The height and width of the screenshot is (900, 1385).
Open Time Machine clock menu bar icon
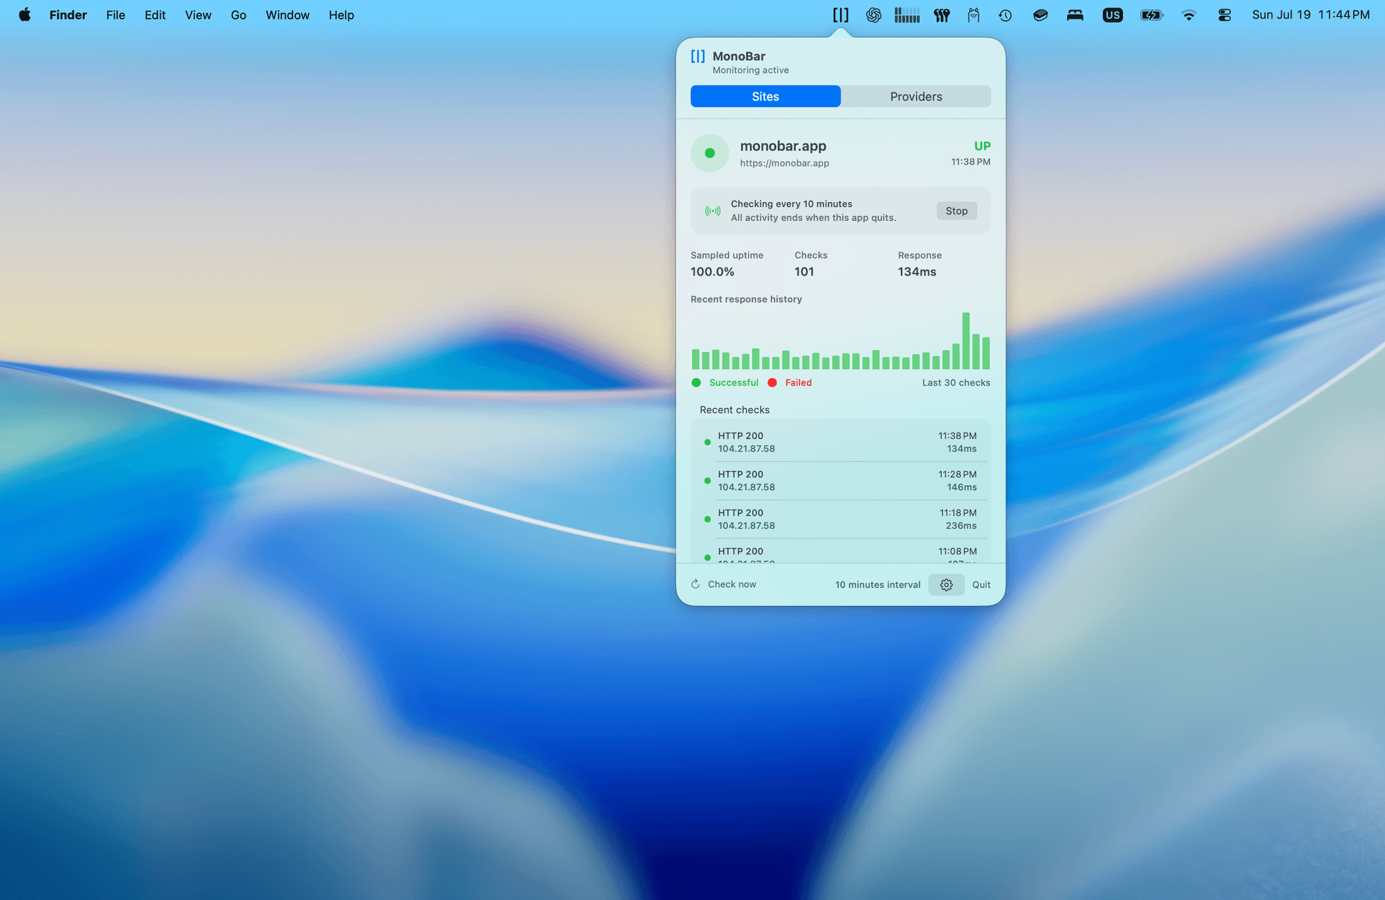(x=1005, y=14)
